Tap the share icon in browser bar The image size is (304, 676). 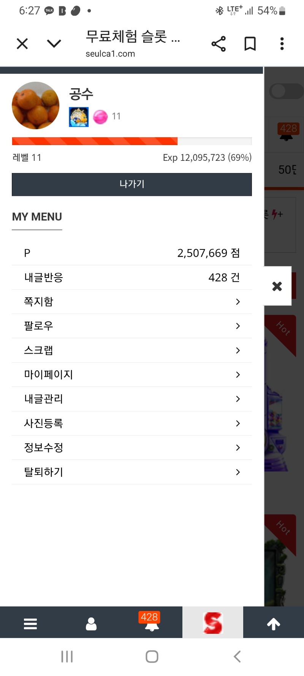[218, 44]
